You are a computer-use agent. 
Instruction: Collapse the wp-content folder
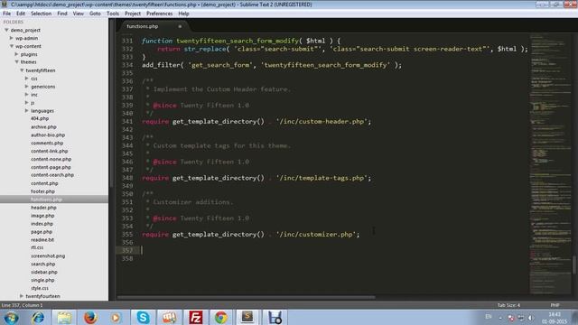[12, 46]
